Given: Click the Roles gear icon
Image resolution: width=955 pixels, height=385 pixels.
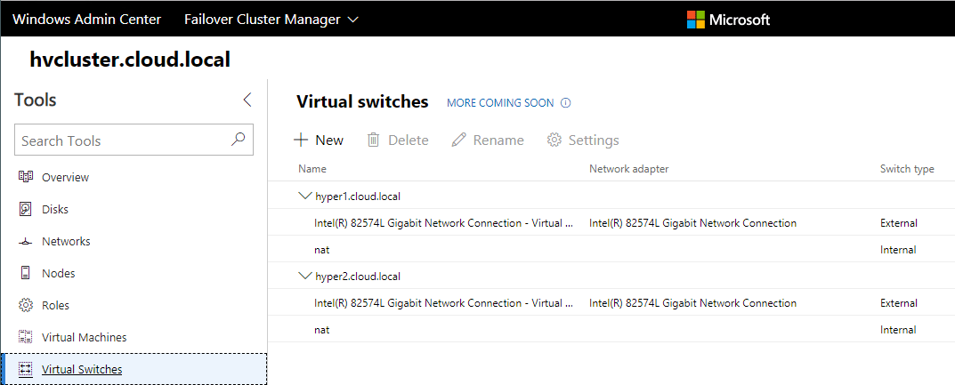Looking at the screenshot, I should 26,305.
